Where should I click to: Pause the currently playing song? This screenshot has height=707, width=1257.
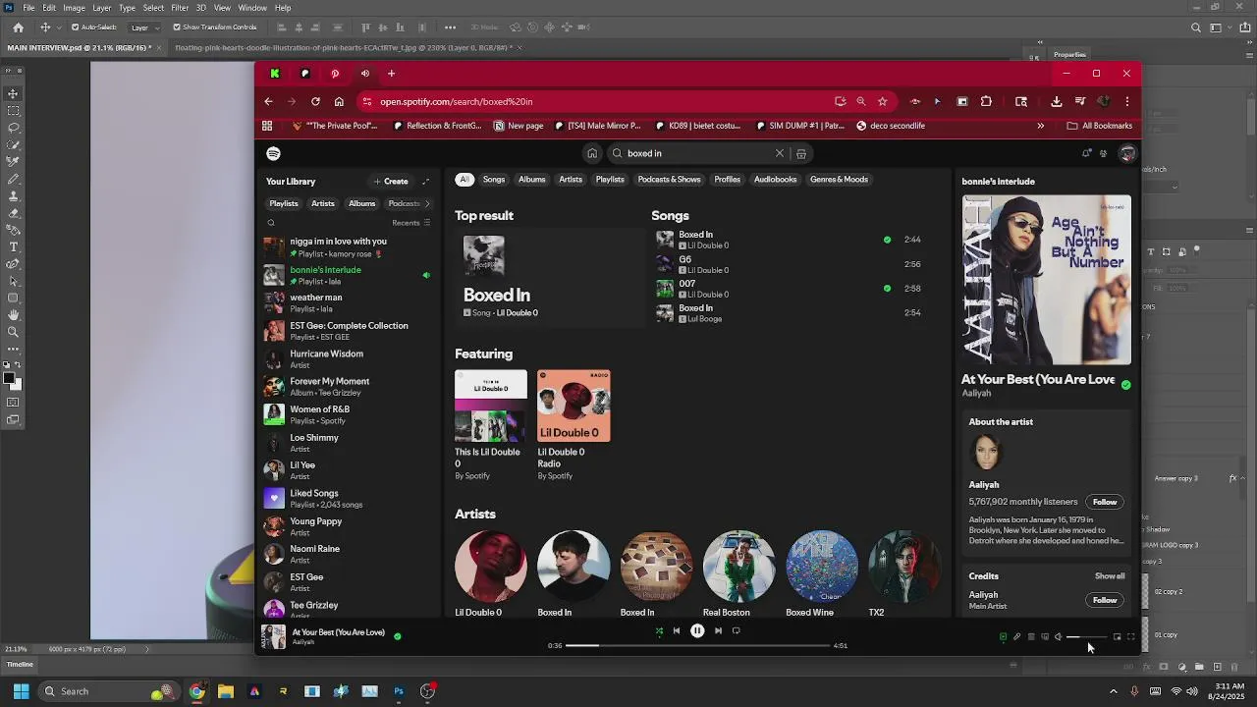coord(697,630)
